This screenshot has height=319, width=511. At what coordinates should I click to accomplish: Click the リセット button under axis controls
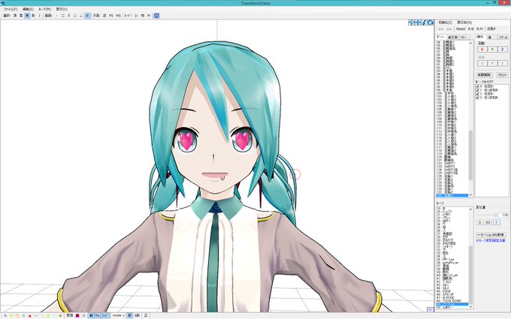pos(502,74)
